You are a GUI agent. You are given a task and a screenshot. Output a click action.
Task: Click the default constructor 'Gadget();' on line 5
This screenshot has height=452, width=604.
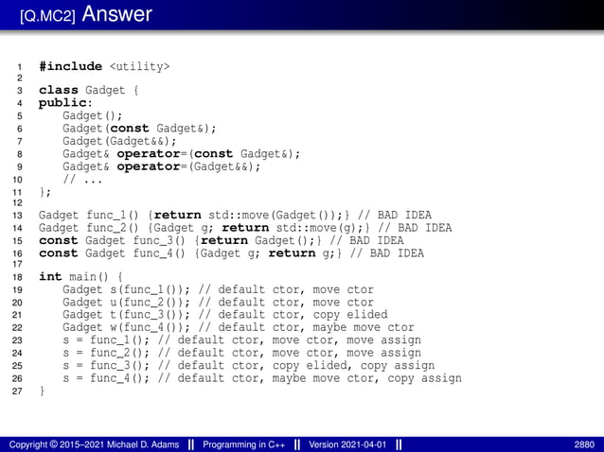pos(93,115)
